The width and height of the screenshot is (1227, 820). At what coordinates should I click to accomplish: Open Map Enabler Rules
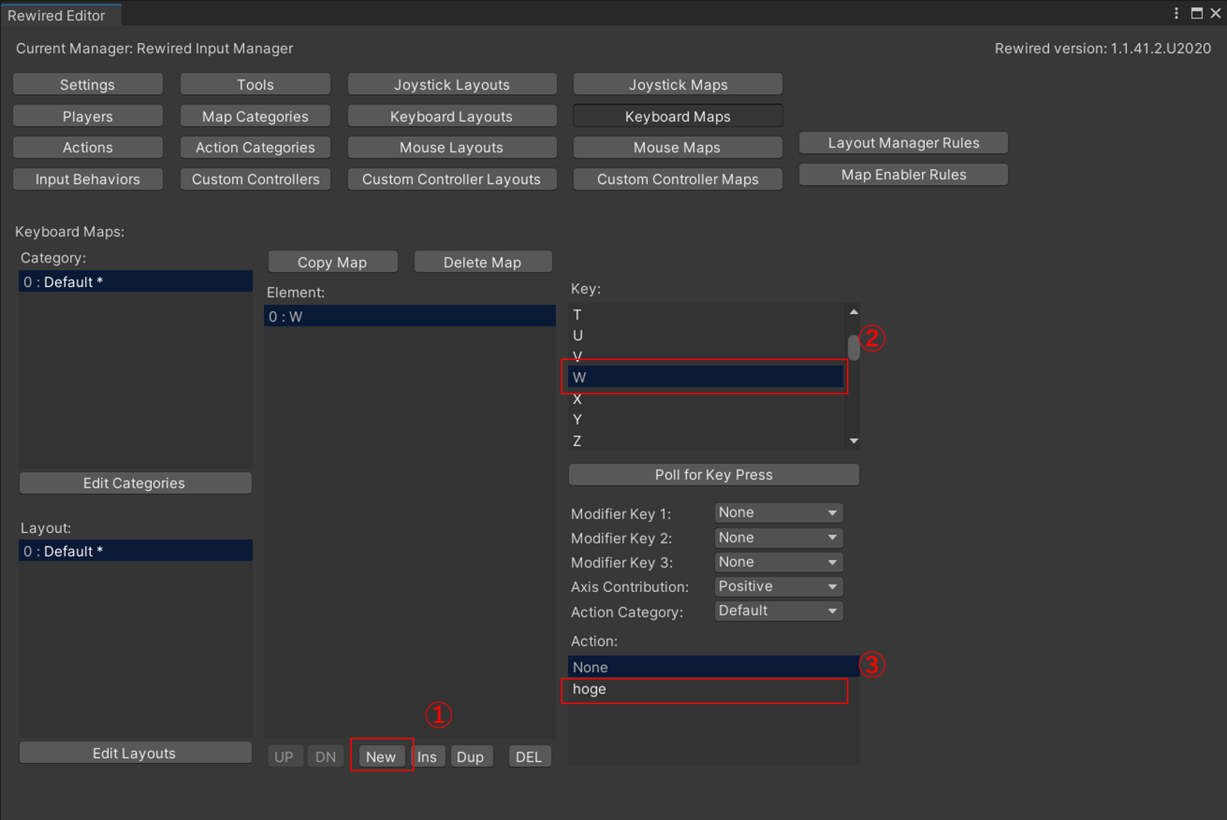(x=902, y=174)
